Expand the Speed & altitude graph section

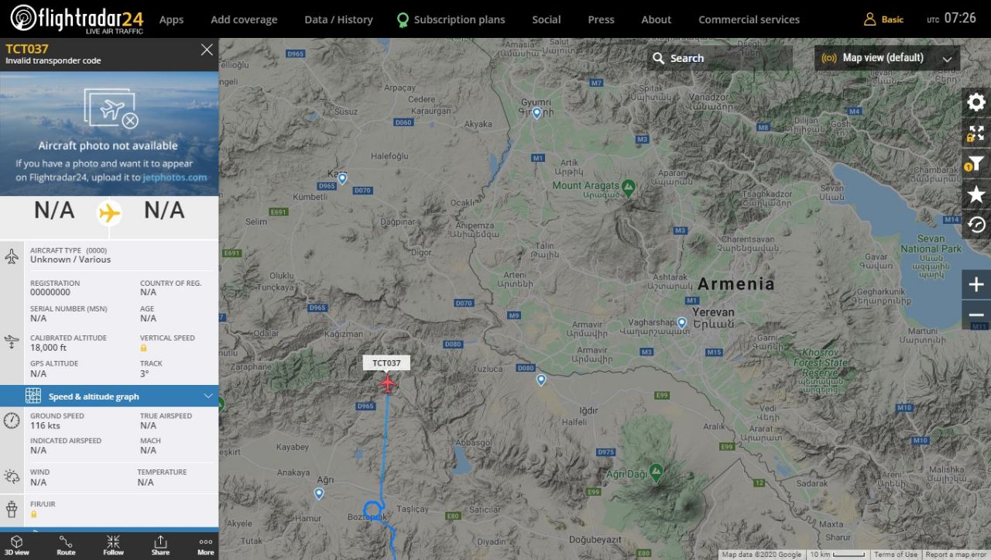[x=109, y=396]
